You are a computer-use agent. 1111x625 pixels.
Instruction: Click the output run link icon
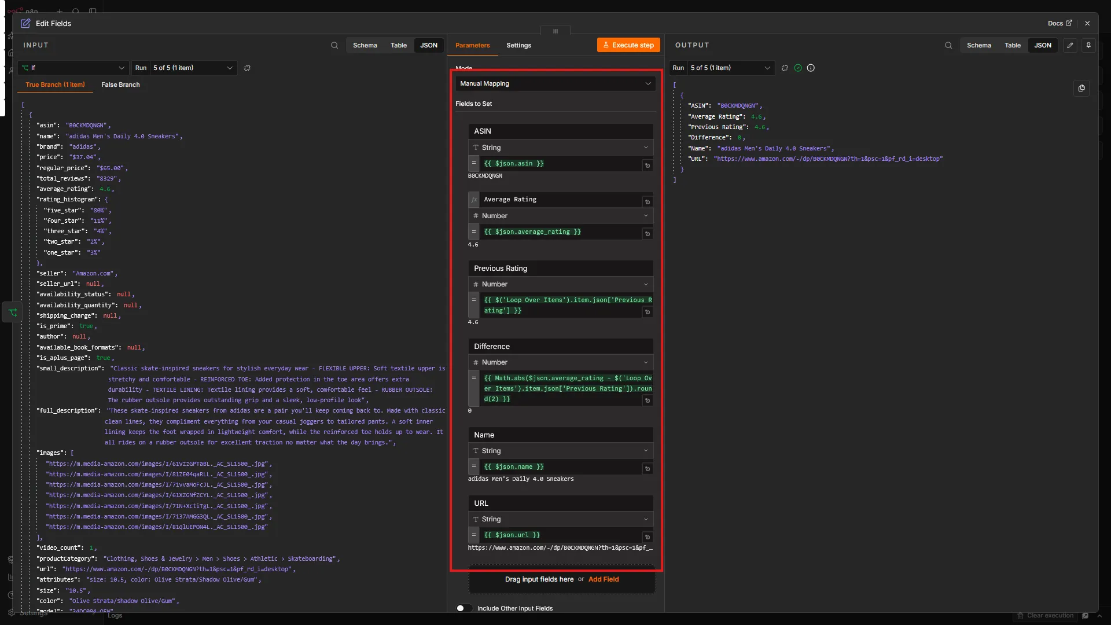click(x=785, y=68)
